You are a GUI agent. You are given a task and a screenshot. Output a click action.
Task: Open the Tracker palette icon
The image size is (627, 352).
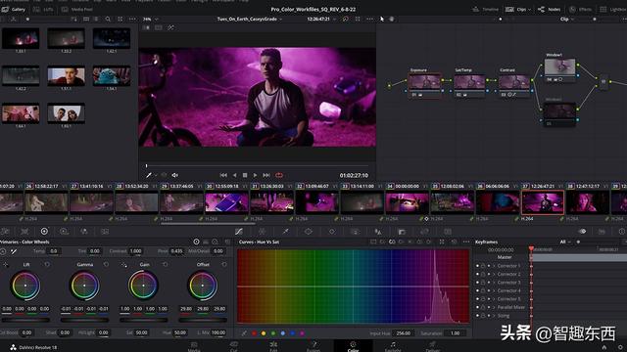pyautogui.click(x=332, y=232)
